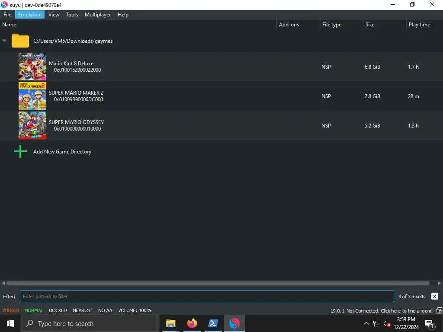Click the 28 m play time value

click(x=413, y=96)
